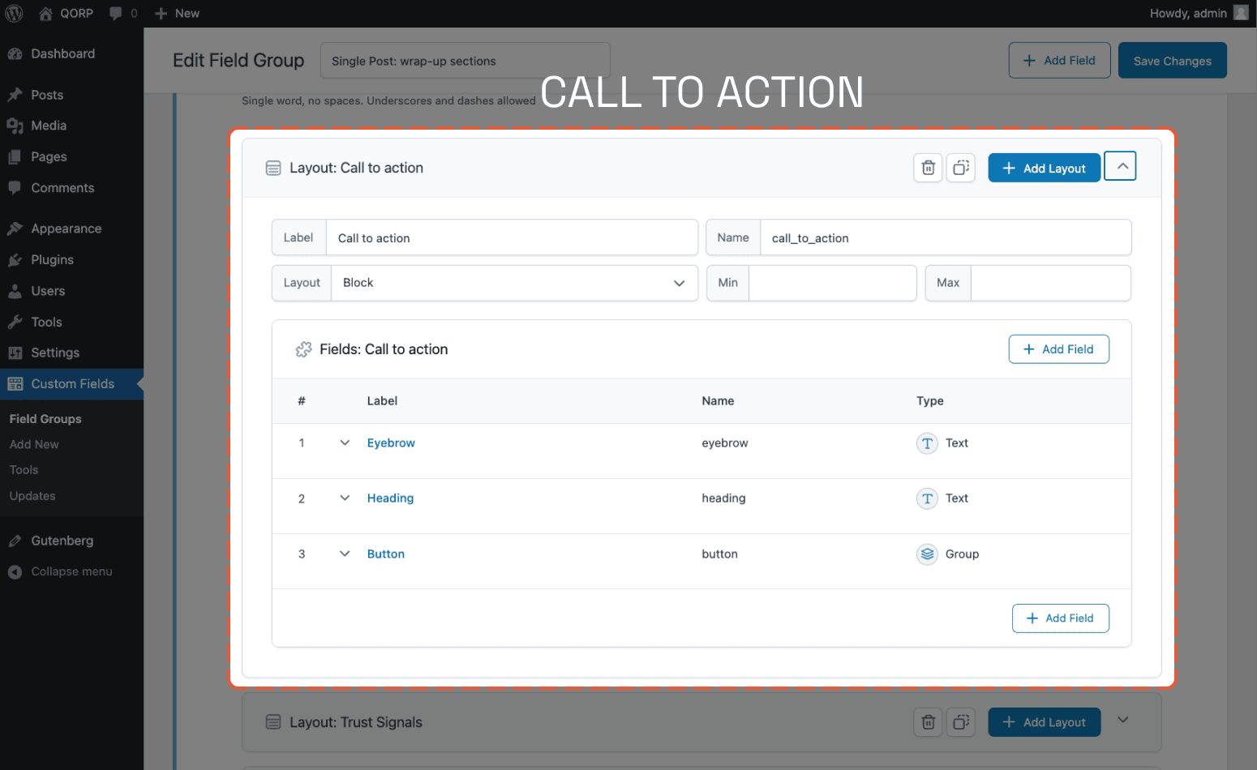
Task: Click the layout list icon beside Call to action
Action: (x=273, y=168)
